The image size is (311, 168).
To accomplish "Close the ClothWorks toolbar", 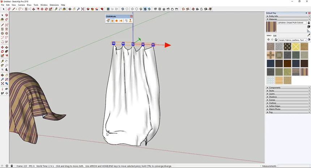I will tap(131, 16).
